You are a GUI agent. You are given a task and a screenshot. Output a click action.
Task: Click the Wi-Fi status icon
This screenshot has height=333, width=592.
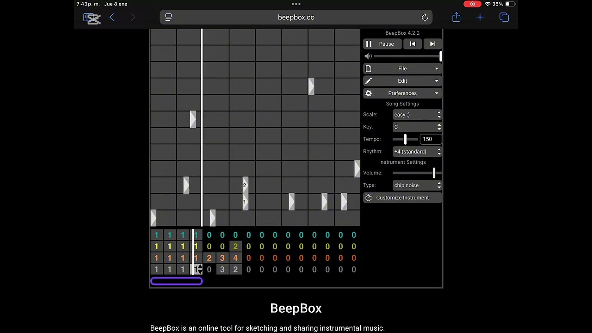pos(487,4)
